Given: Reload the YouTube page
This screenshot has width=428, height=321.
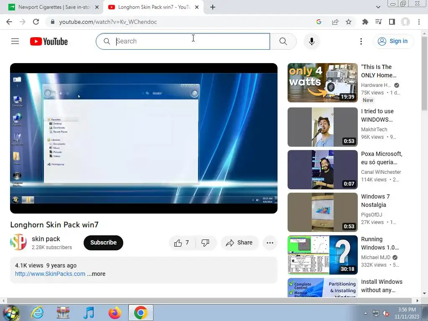Looking at the screenshot, I should point(36,22).
